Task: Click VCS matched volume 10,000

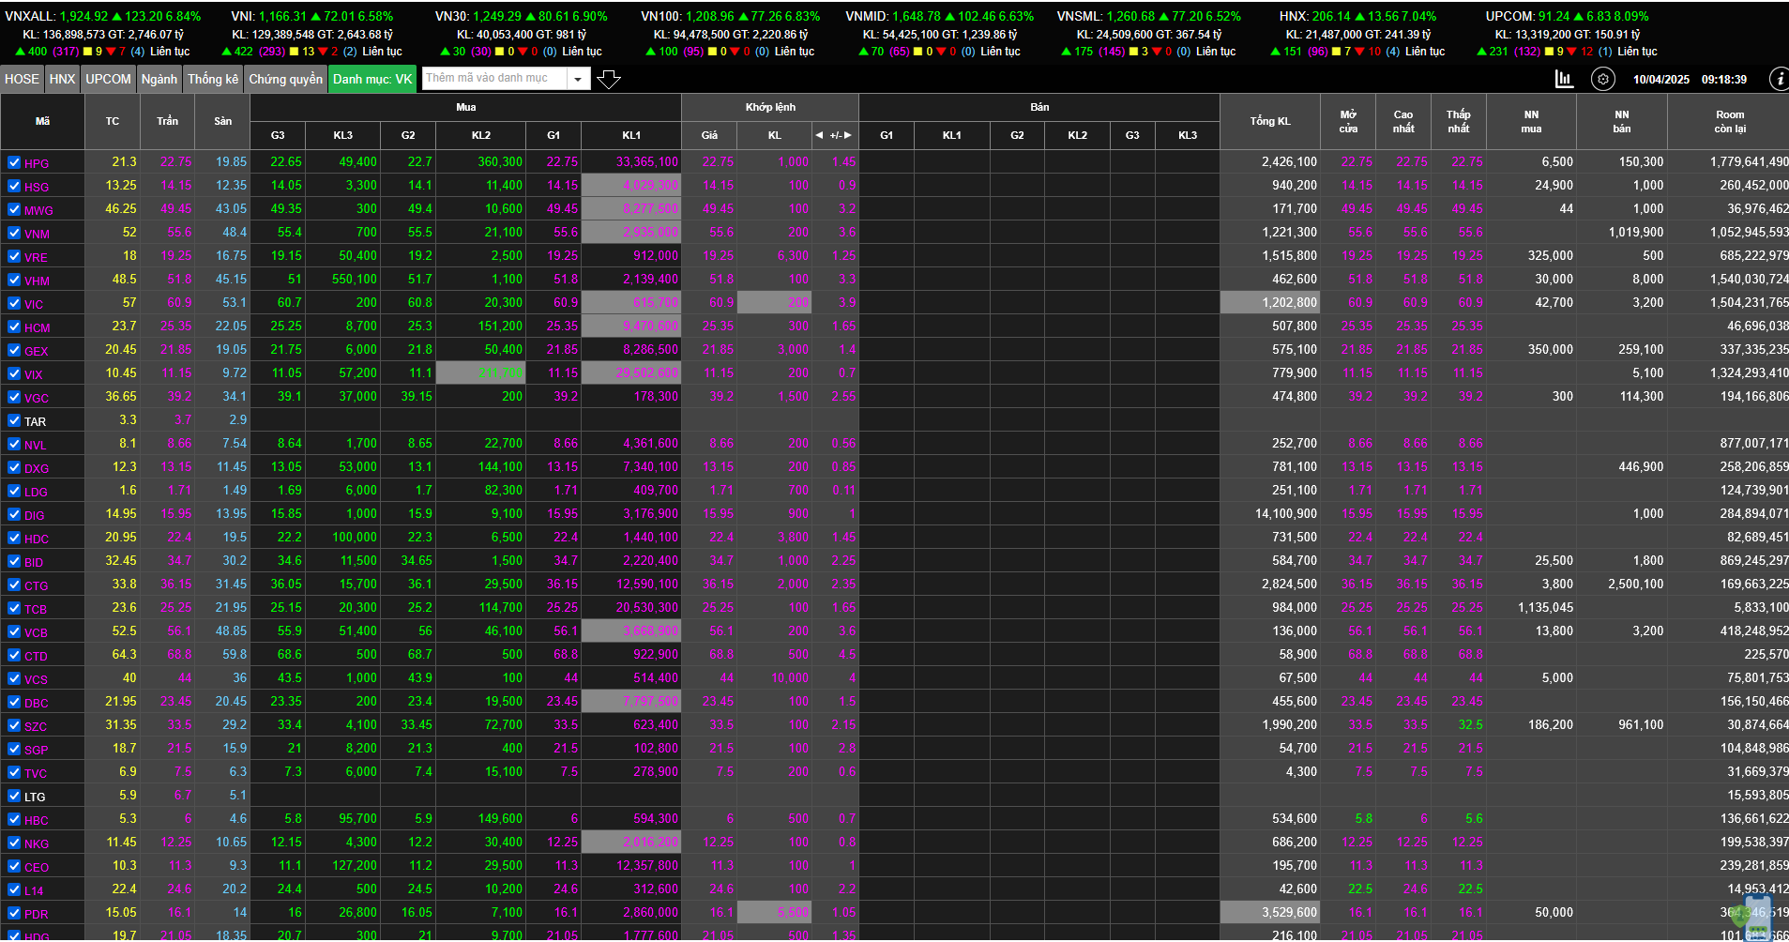Action: tap(790, 678)
